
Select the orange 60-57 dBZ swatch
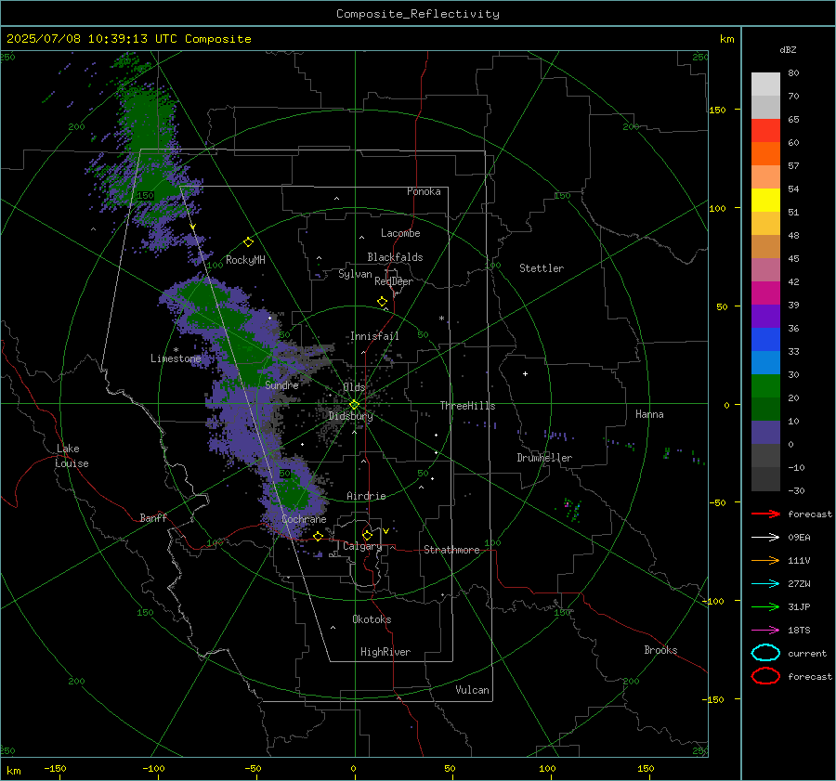[x=765, y=153]
